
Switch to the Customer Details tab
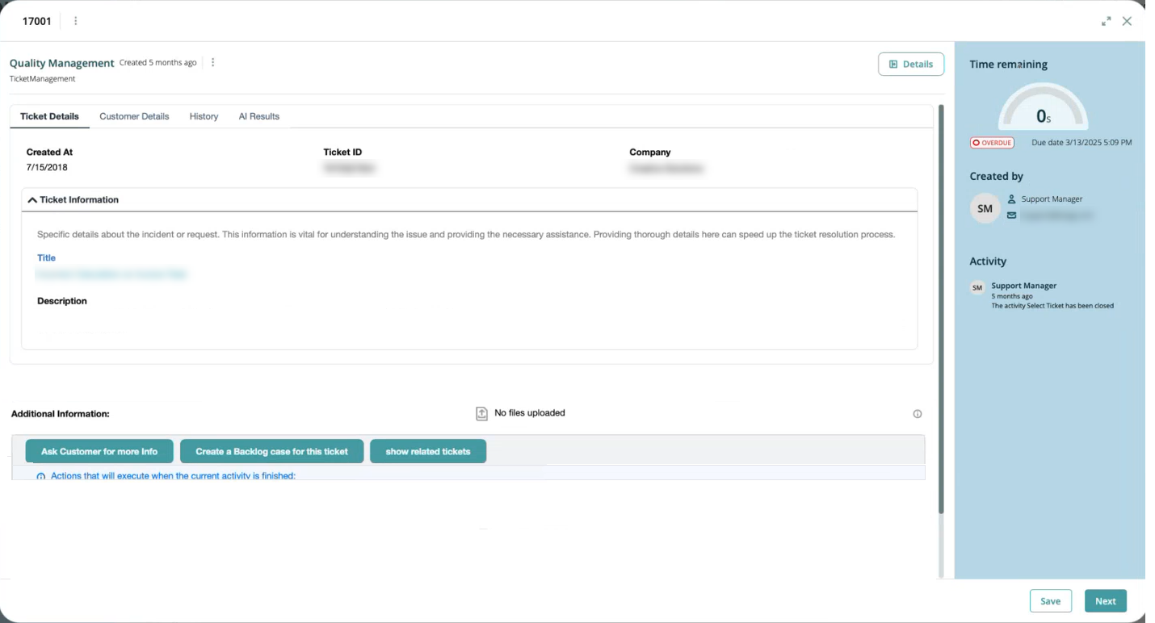point(134,116)
